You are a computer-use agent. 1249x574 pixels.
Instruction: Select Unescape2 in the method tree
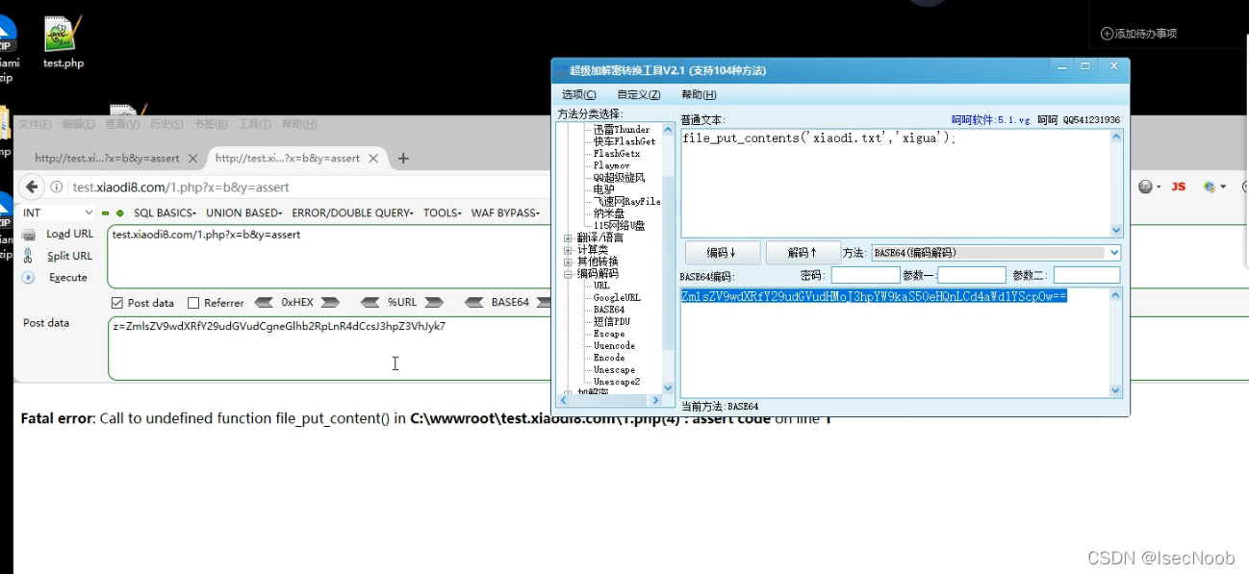tap(617, 382)
